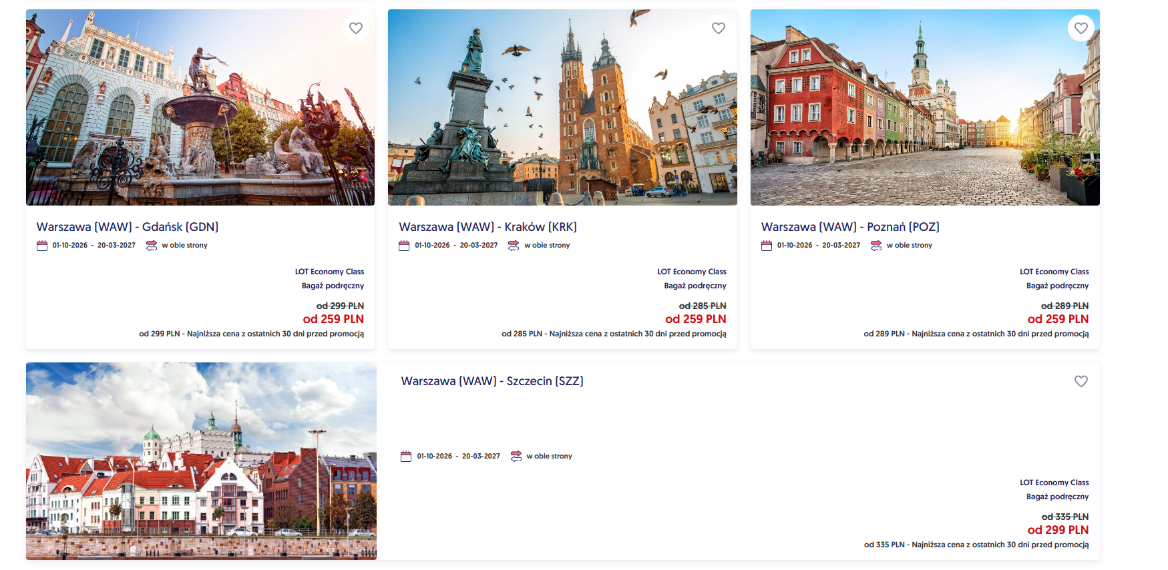Click calendar icon in the Szczecin offer
Screen dimensions: 1168x570
click(406, 457)
